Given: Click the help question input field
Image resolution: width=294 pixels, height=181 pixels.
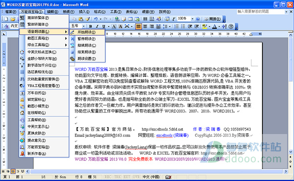Looking at the screenshot, I should [x=261, y=12].
